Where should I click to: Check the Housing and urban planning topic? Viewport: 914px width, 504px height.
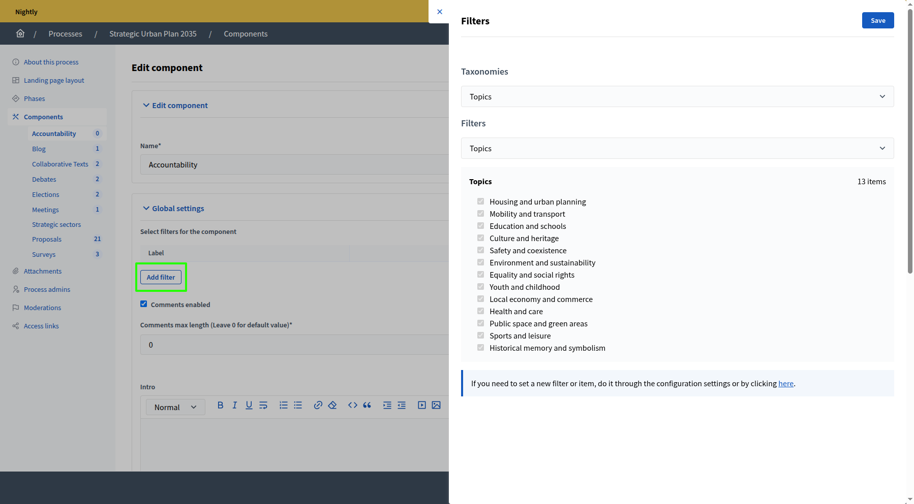tap(480, 201)
